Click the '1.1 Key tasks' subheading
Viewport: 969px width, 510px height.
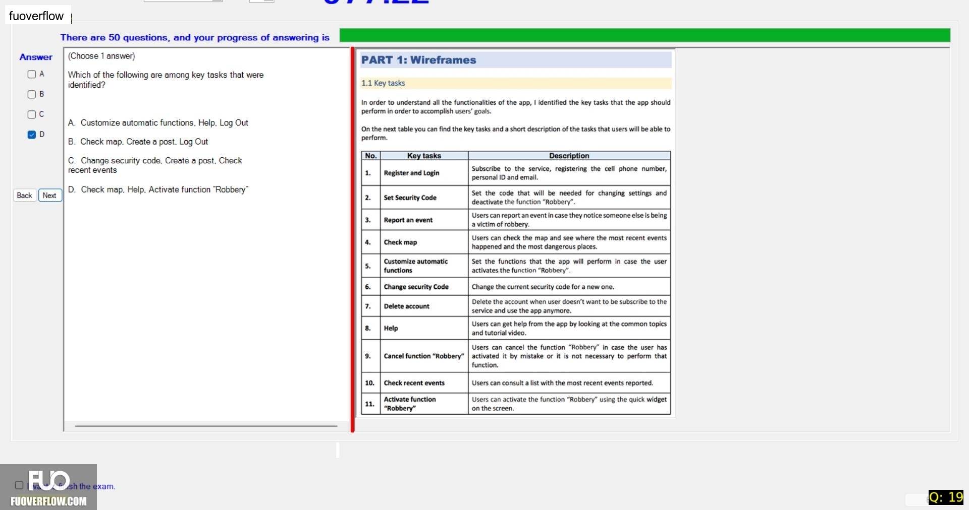pos(383,83)
